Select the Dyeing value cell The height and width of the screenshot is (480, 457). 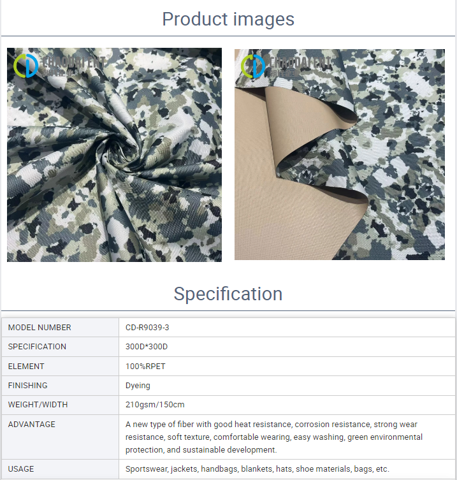[x=287, y=386]
